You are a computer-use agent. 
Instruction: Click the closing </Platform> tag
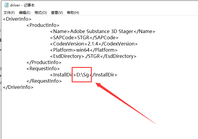(x=104, y=50)
